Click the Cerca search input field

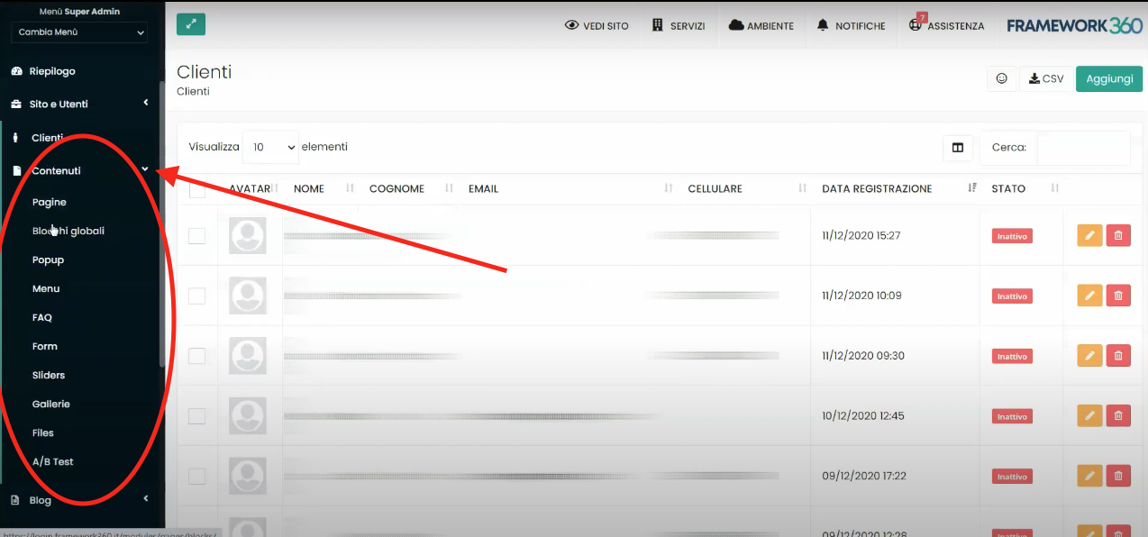tap(1081, 148)
